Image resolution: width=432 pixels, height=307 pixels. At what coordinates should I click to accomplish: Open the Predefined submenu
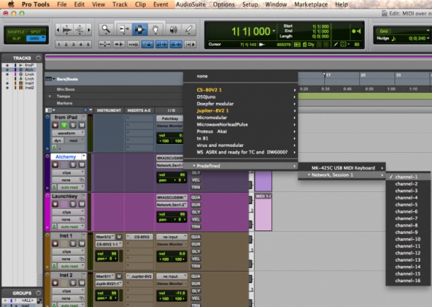tap(240, 166)
